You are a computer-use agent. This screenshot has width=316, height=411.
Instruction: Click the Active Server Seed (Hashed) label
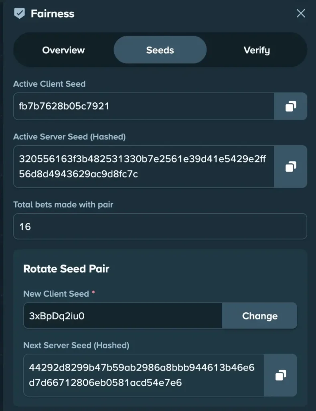point(69,137)
